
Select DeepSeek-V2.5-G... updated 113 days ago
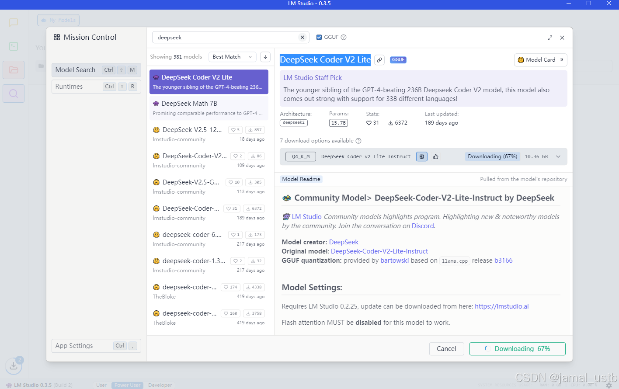pyautogui.click(x=209, y=187)
